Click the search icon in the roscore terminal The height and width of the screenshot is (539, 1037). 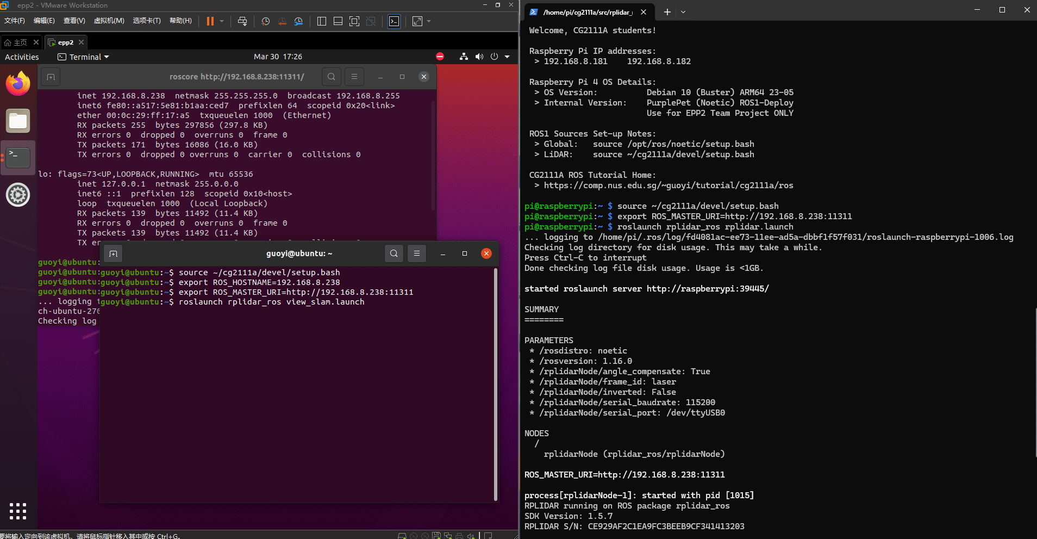click(x=331, y=77)
